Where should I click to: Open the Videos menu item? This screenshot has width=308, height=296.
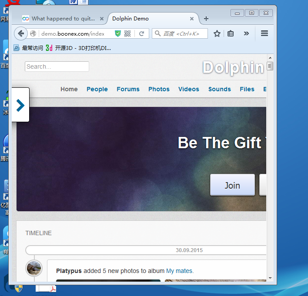point(189,89)
